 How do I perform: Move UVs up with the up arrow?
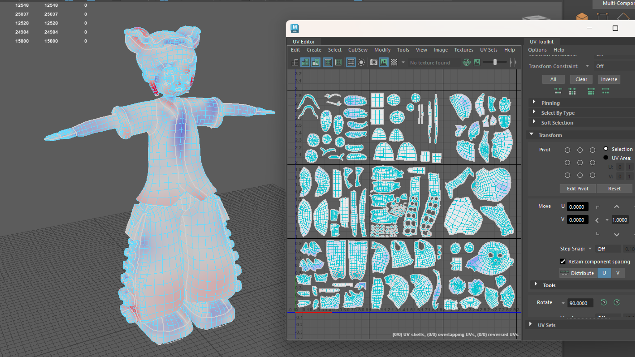tap(617, 207)
